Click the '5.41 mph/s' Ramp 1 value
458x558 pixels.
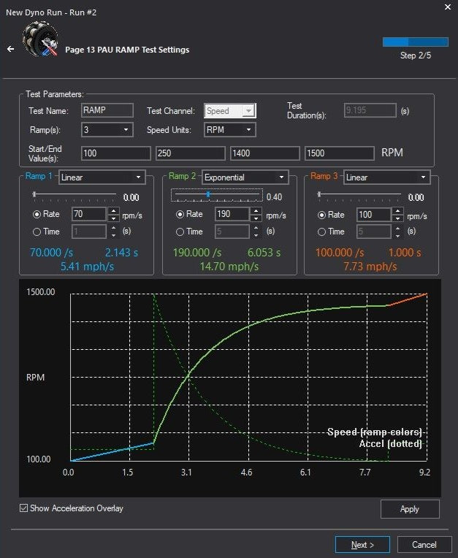click(x=87, y=267)
